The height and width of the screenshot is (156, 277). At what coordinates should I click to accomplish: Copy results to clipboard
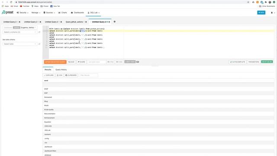[x=71, y=75]
